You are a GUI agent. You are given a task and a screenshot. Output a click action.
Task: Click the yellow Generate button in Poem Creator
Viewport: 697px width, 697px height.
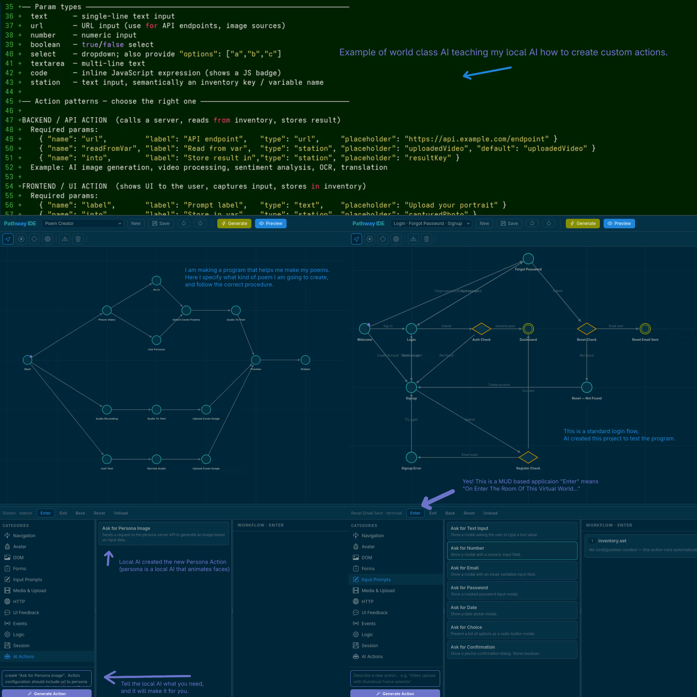click(234, 224)
